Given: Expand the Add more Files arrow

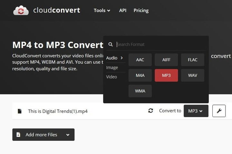Looking at the screenshot, I should [68, 135].
